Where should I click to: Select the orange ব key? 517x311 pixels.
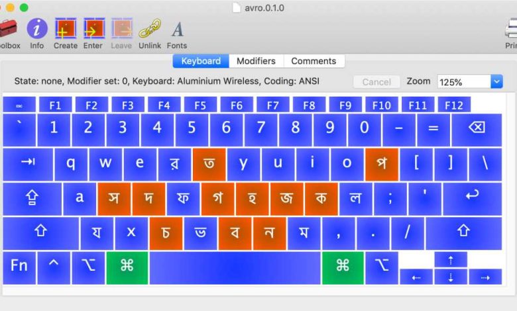235,234
